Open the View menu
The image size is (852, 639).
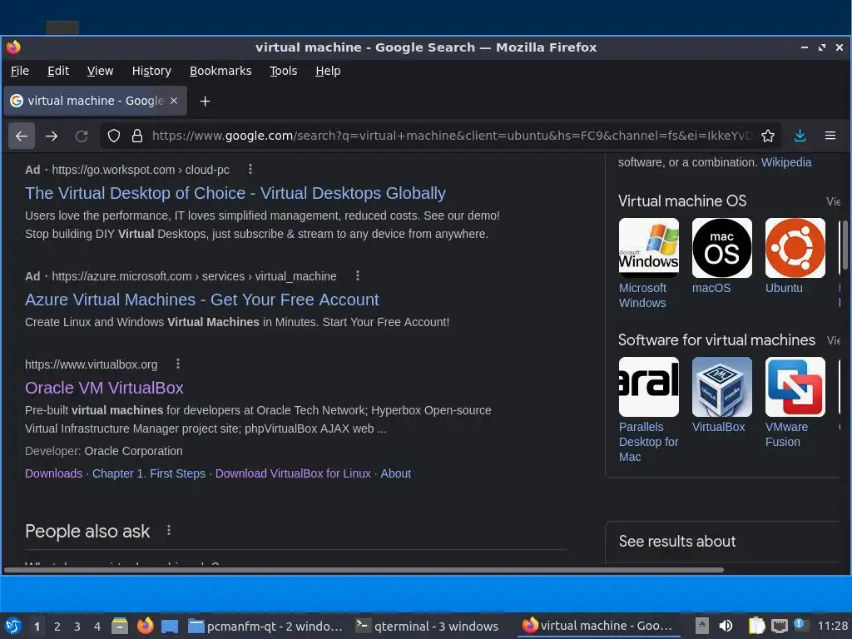pos(100,71)
